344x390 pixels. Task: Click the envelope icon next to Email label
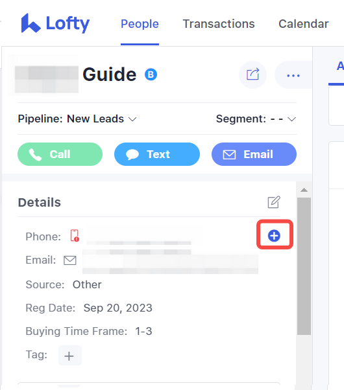point(70,260)
